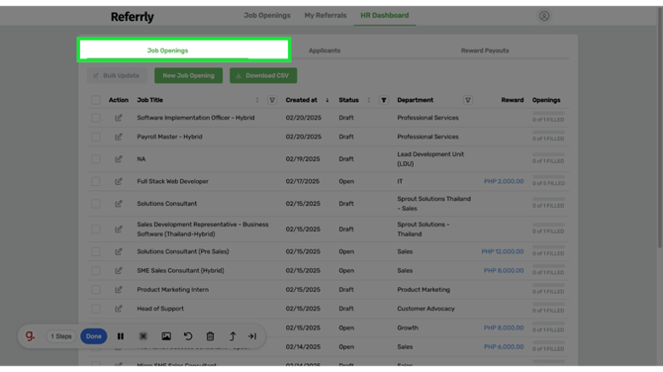This screenshot has height=372, width=663.
Task: Toggle the select-all checkbox in table header
Action: pyautogui.click(x=96, y=100)
